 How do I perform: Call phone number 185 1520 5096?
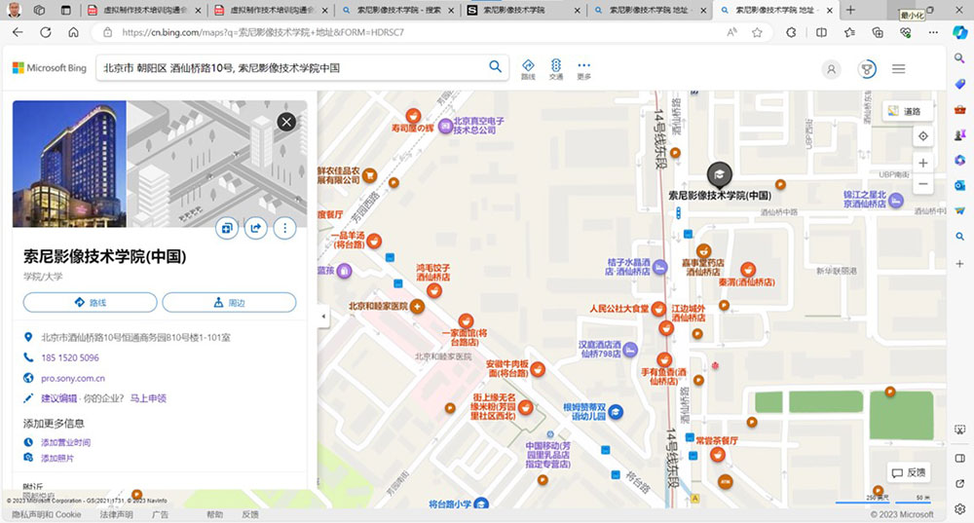[69, 357]
